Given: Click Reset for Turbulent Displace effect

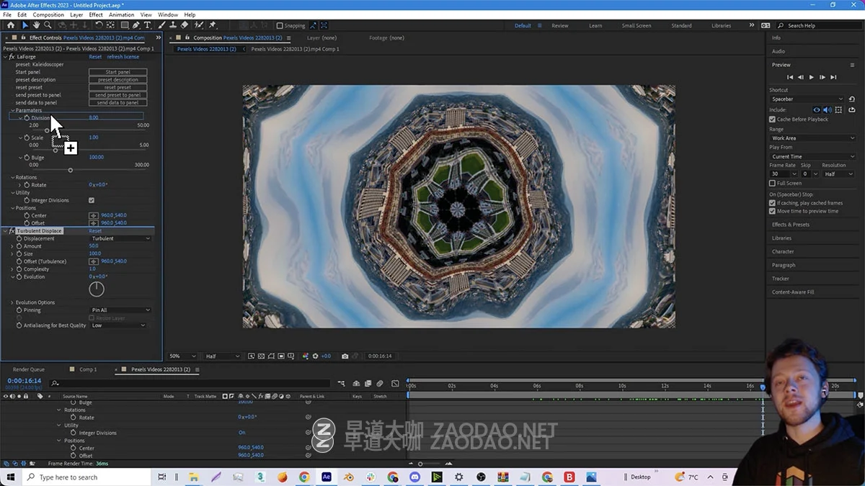Looking at the screenshot, I should pos(95,231).
